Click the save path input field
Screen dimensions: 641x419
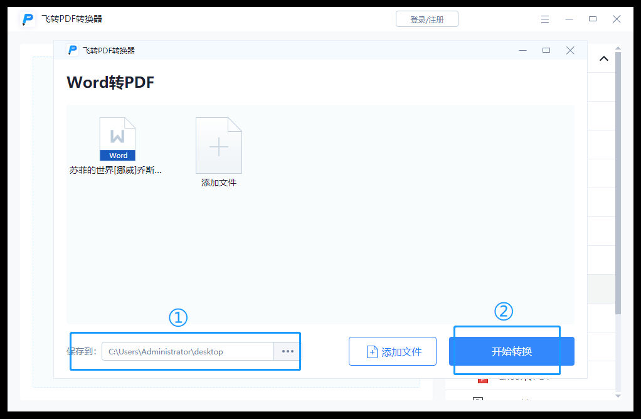point(188,351)
